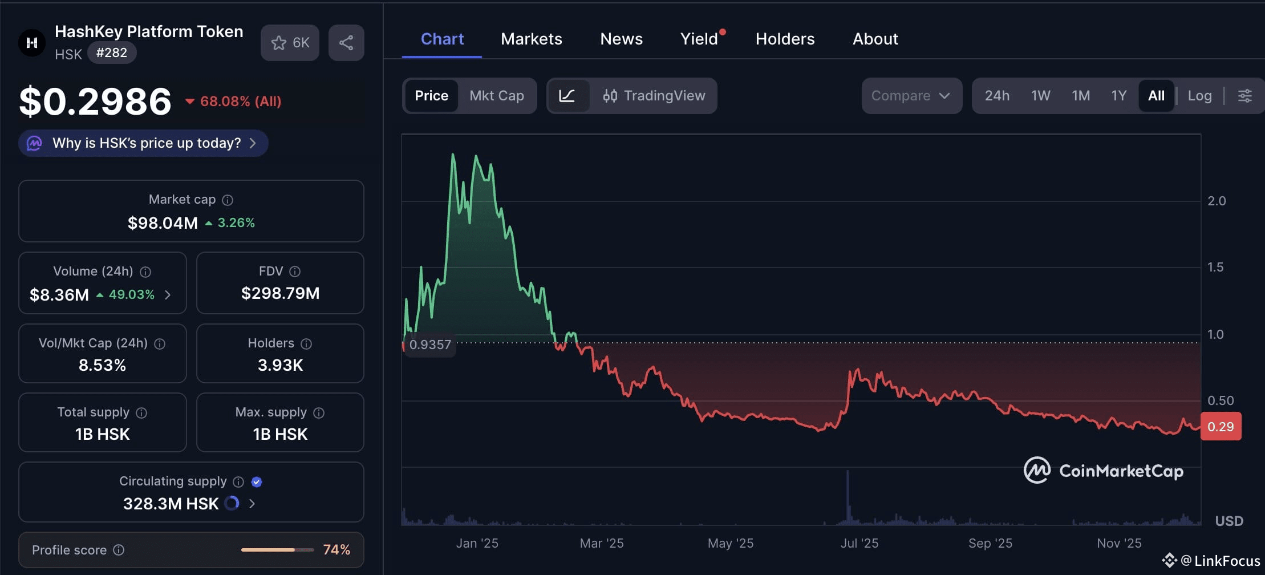Click the $8.36M volume value

tap(59, 295)
